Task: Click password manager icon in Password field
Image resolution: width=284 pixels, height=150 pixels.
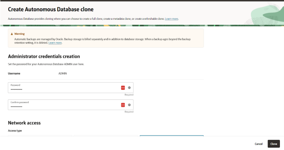Action: 123,88
